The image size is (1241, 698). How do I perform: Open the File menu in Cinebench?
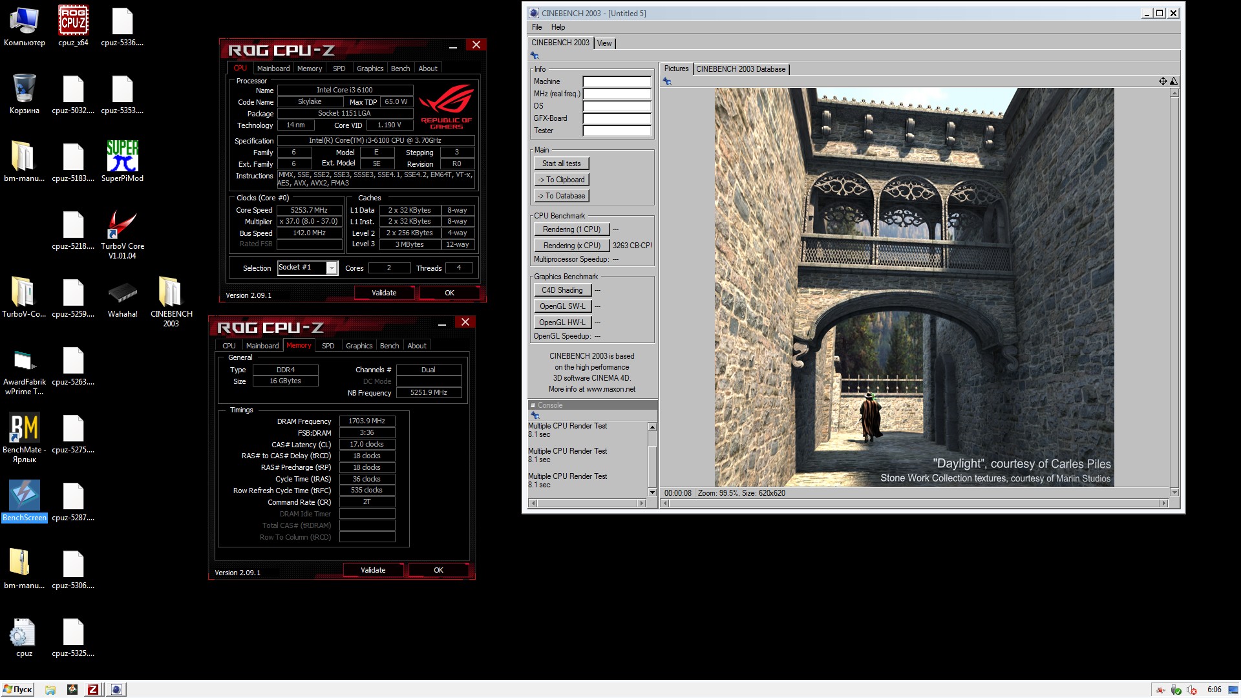(537, 27)
